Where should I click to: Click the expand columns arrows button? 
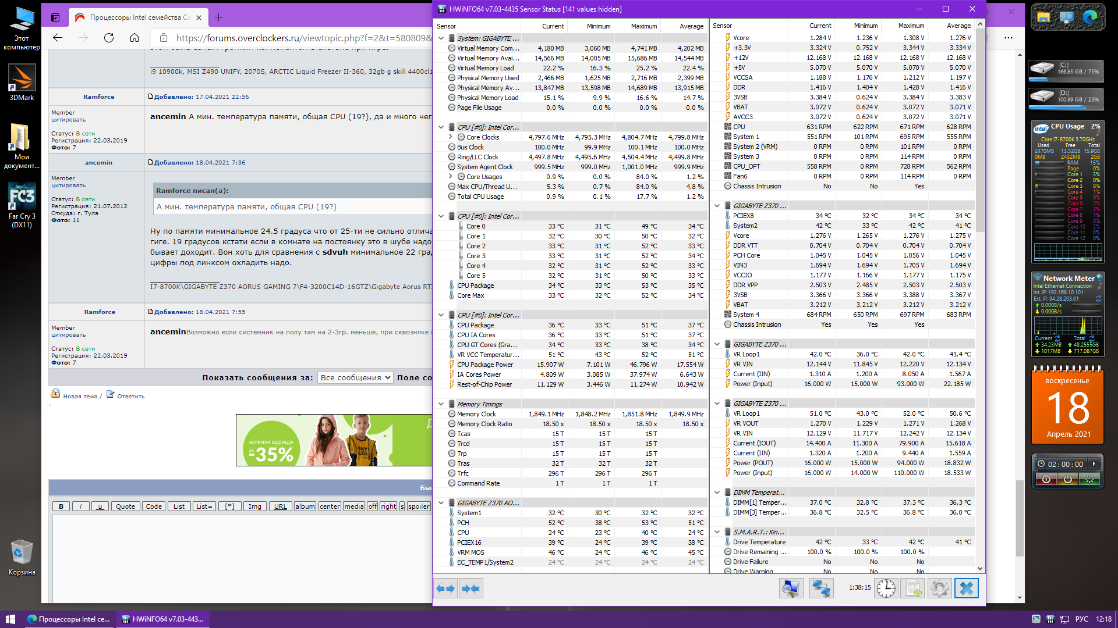(445, 588)
